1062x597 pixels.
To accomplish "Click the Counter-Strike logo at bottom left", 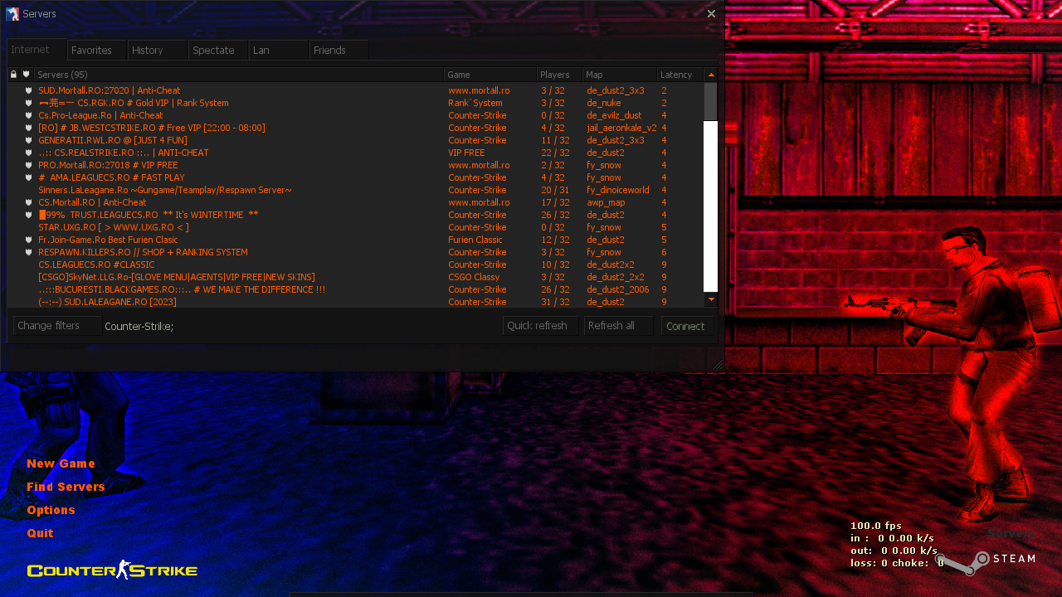I will (112, 570).
